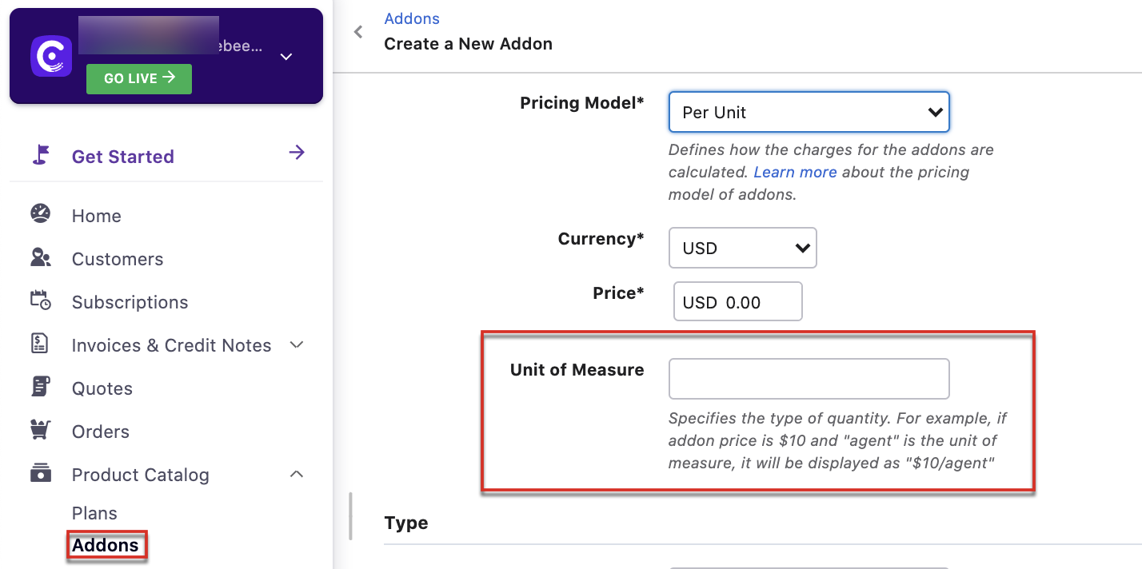Expand the Invoices & Credit Notes submenu
The image size is (1142, 569).
(297, 344)
